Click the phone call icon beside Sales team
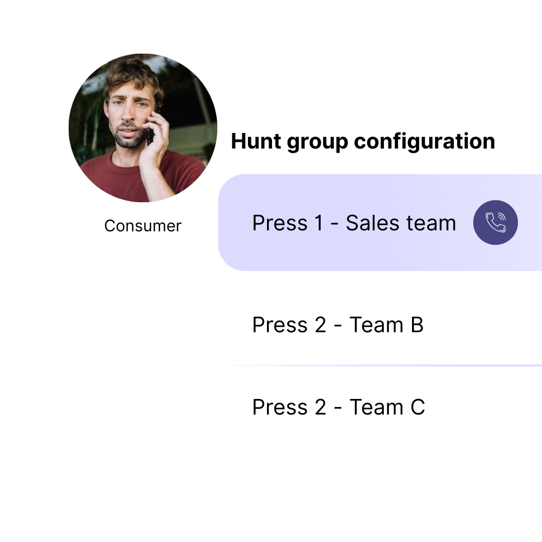542x542 pixels. click(x=495, y=223)
